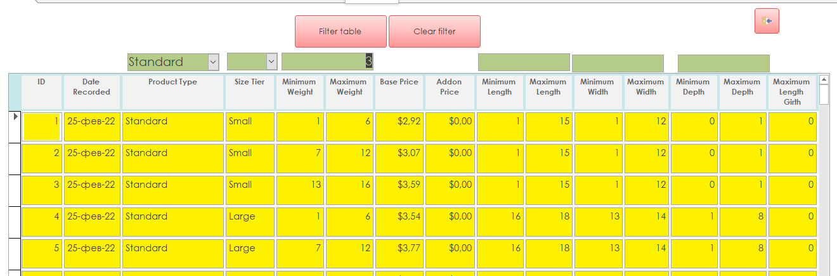Click the Base Price cell $2,92
The height and width of the screenshot is (276, 837).
tap(399, 127)
